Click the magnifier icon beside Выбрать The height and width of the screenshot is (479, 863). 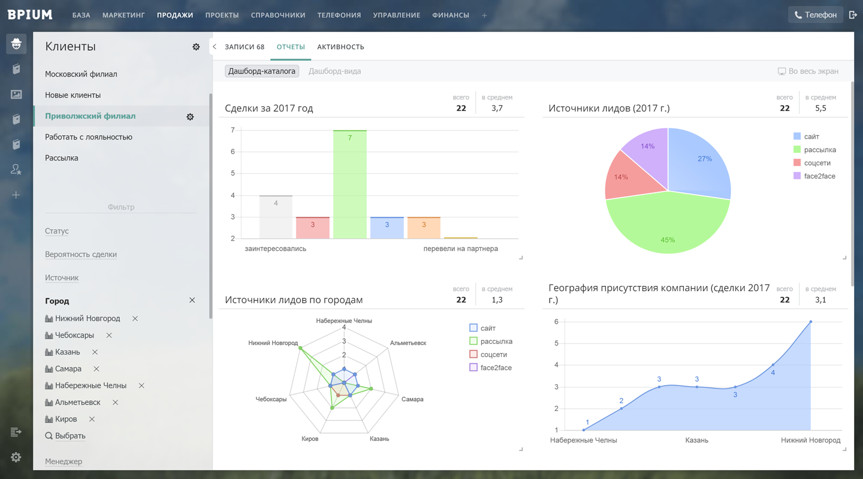(49, 436)
